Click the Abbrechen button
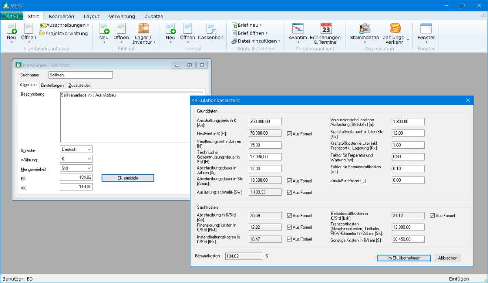The height and width of the screenshot is (283, 488). pos(448,258)
